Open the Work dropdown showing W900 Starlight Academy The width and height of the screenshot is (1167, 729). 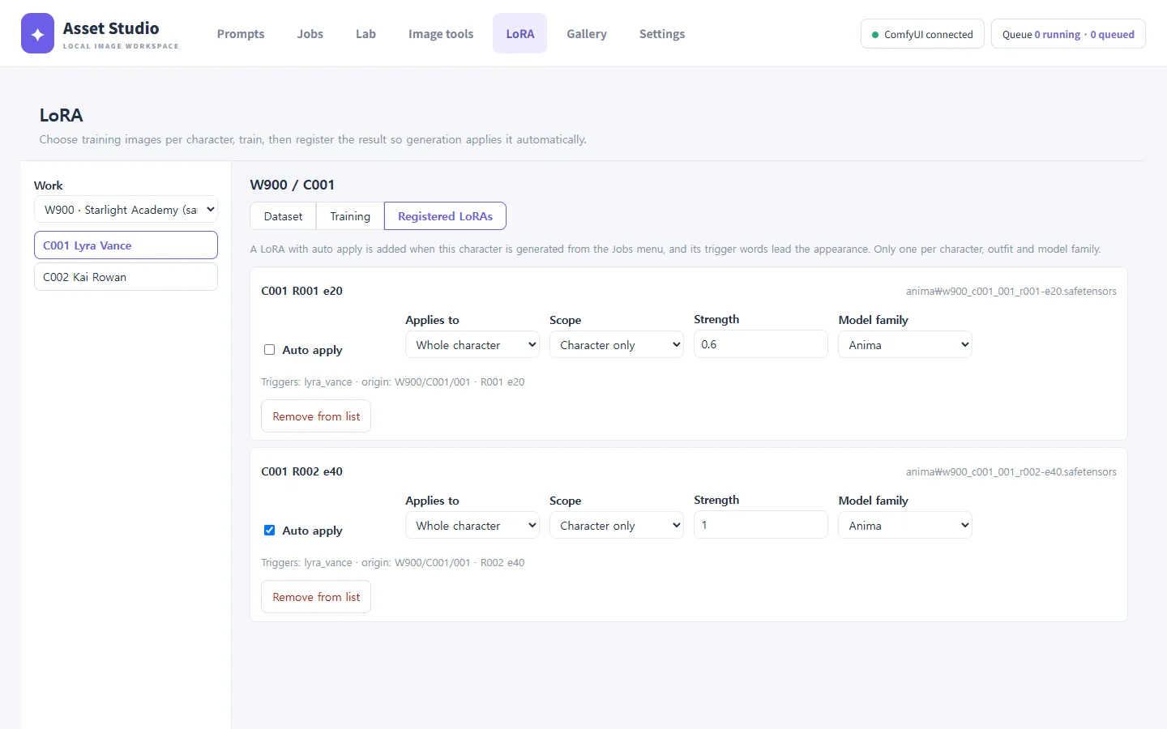click(x=126, y=209)
